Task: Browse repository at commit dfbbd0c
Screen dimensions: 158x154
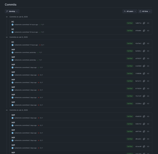Action: click(x=148, y=30)
